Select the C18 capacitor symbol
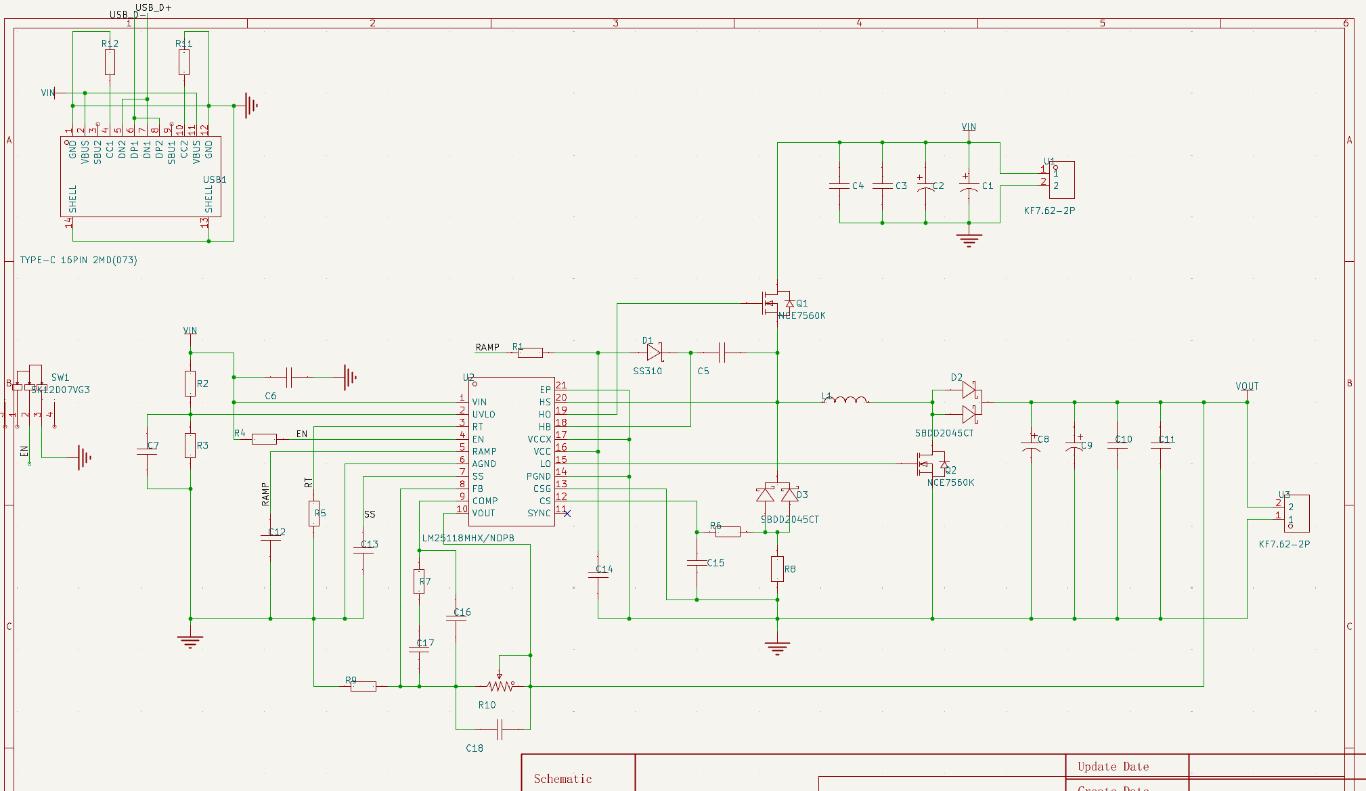Viewport: 1366px width, 791px height. [x=500, y=729]
